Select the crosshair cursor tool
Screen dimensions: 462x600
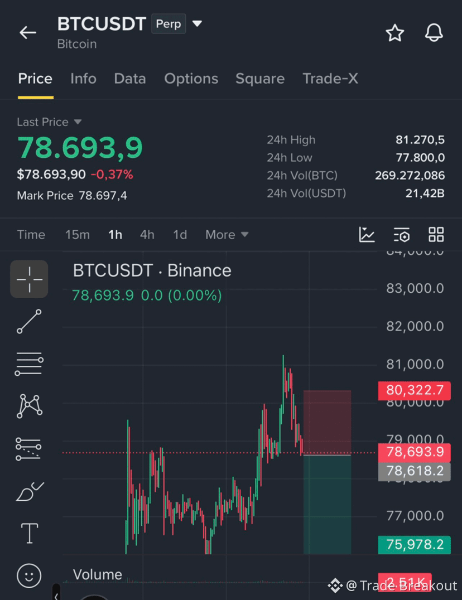(x=29, y=279)
